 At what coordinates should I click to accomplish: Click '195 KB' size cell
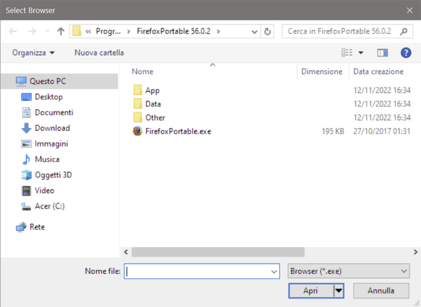tap(333, 131)
